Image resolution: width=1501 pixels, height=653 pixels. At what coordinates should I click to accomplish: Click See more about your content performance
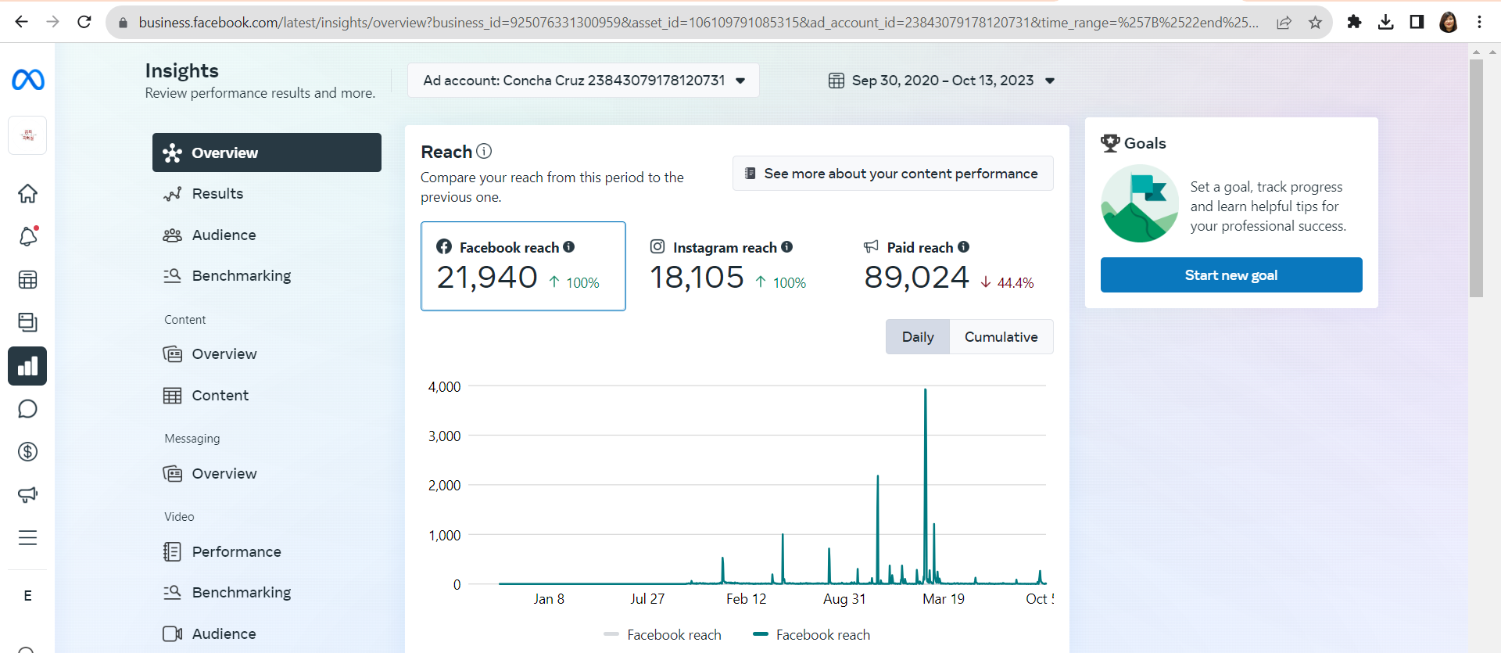coord(893,173)
